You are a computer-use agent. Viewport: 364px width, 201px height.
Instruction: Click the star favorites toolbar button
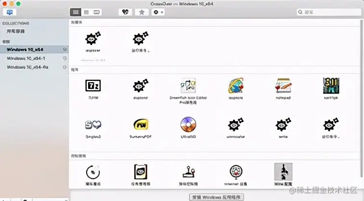(x=142, y=12)
